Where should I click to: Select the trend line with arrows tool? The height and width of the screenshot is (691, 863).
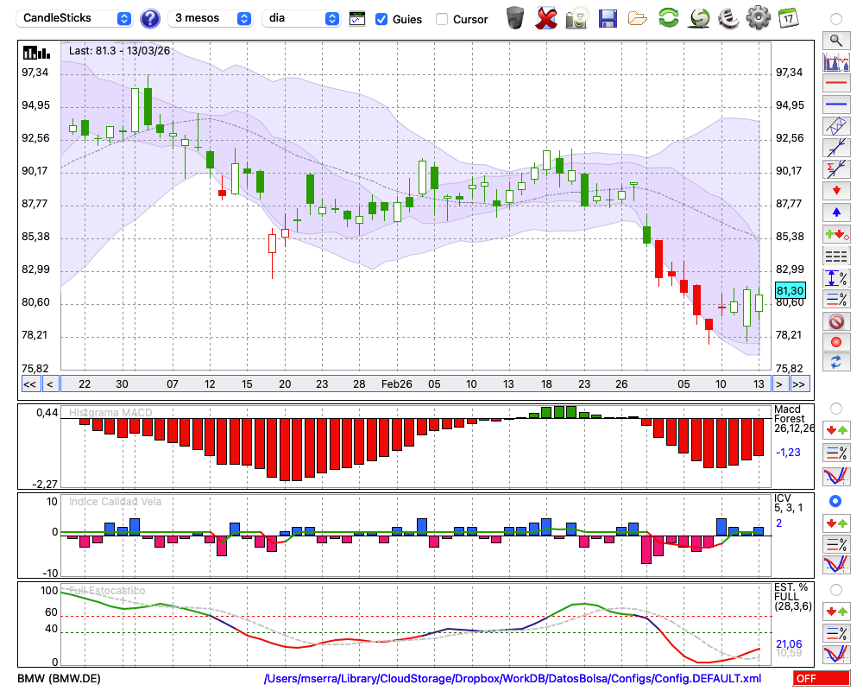(x=836, y=148)
